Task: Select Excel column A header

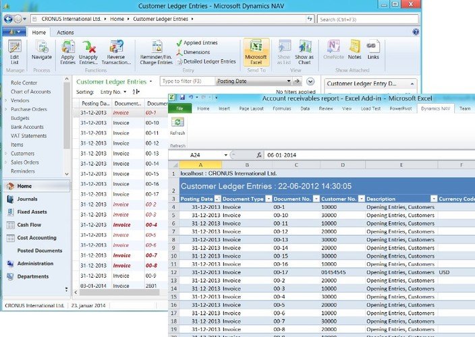Action: [x=200, y=165]
